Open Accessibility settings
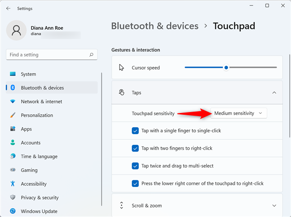The height and width of the screenshot is (217, 291). pos(52,184)
